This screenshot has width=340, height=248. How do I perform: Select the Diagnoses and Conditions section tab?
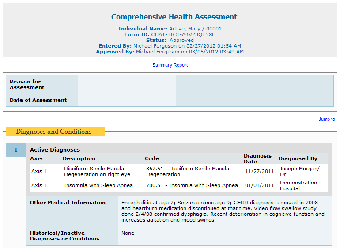click(55, 132)
